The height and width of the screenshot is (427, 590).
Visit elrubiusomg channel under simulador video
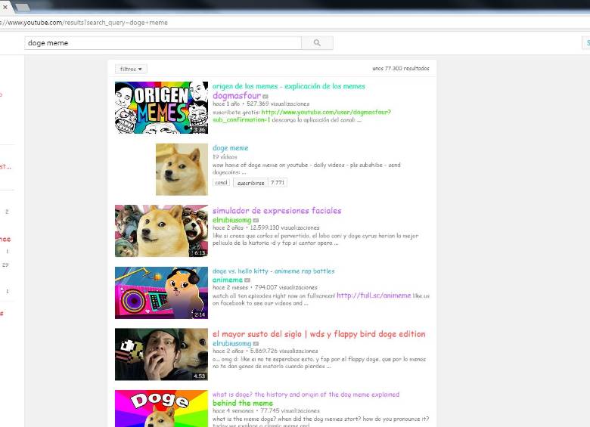[231, 220]
